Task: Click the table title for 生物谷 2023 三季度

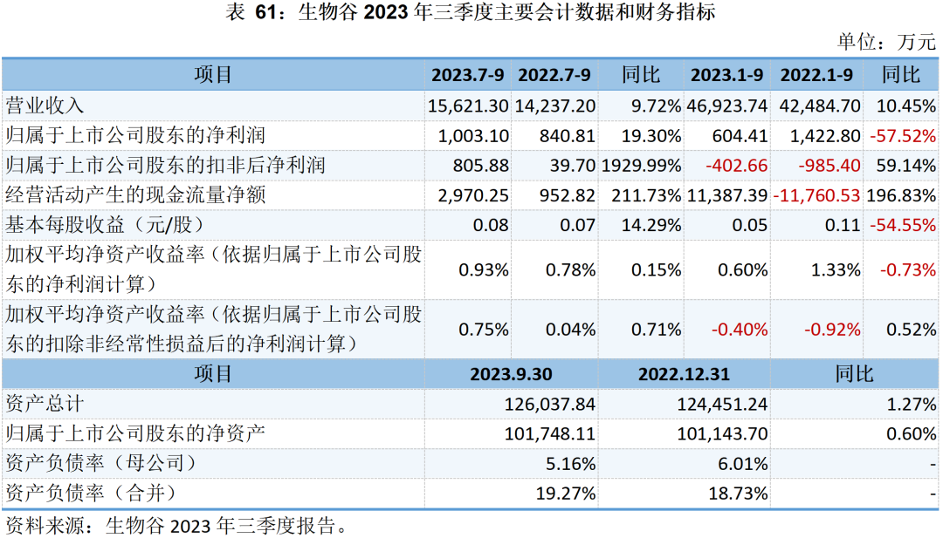Action: point(471,13)
